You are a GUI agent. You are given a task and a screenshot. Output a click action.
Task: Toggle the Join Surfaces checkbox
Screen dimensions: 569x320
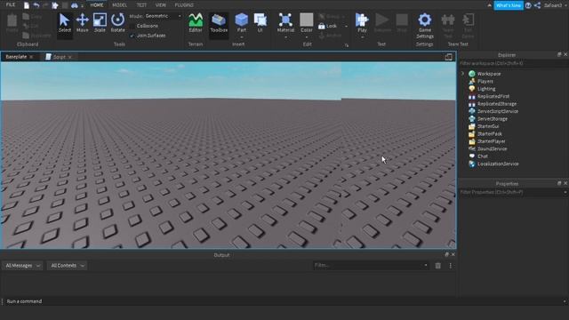tap(132, 36)
